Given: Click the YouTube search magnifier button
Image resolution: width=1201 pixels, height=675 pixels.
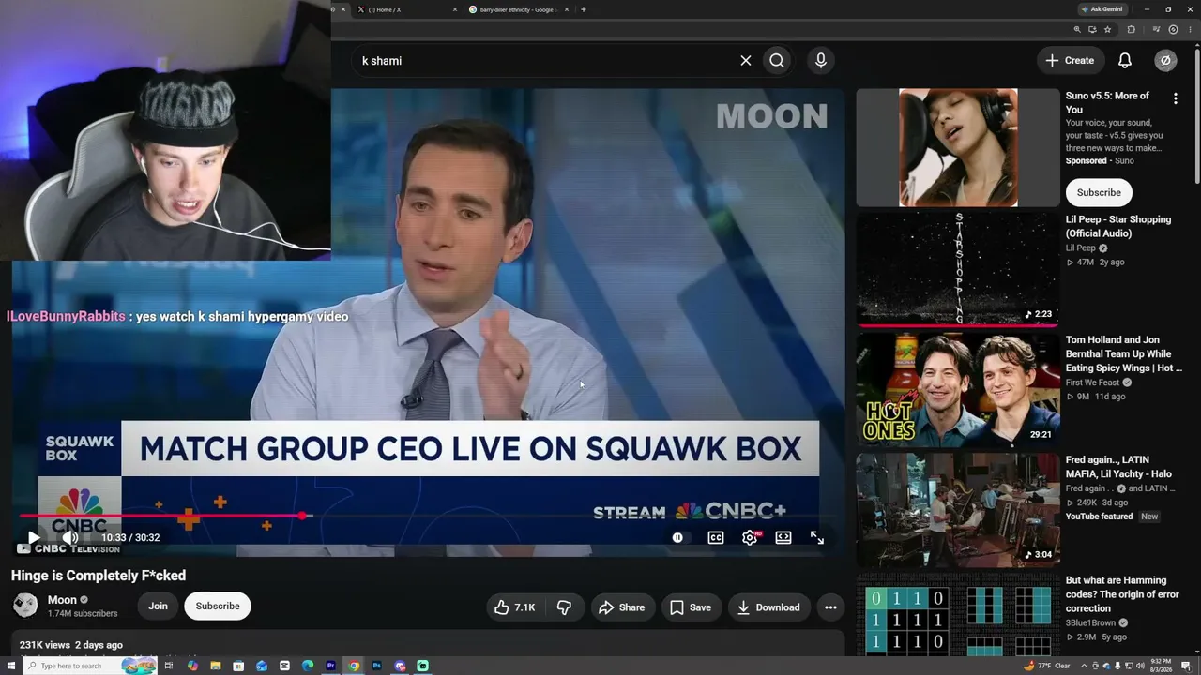Looking at the screenshot, I should [x=777, y=60].
